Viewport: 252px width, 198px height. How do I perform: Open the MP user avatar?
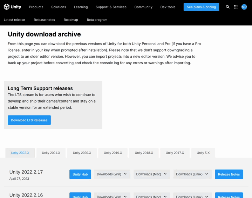coord(244,7)
